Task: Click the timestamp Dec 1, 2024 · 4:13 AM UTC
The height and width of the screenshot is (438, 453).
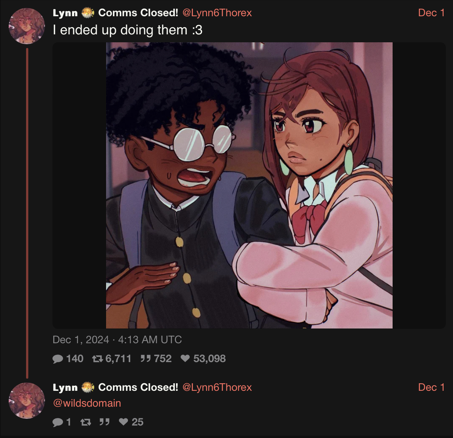Action: point(117,340)
